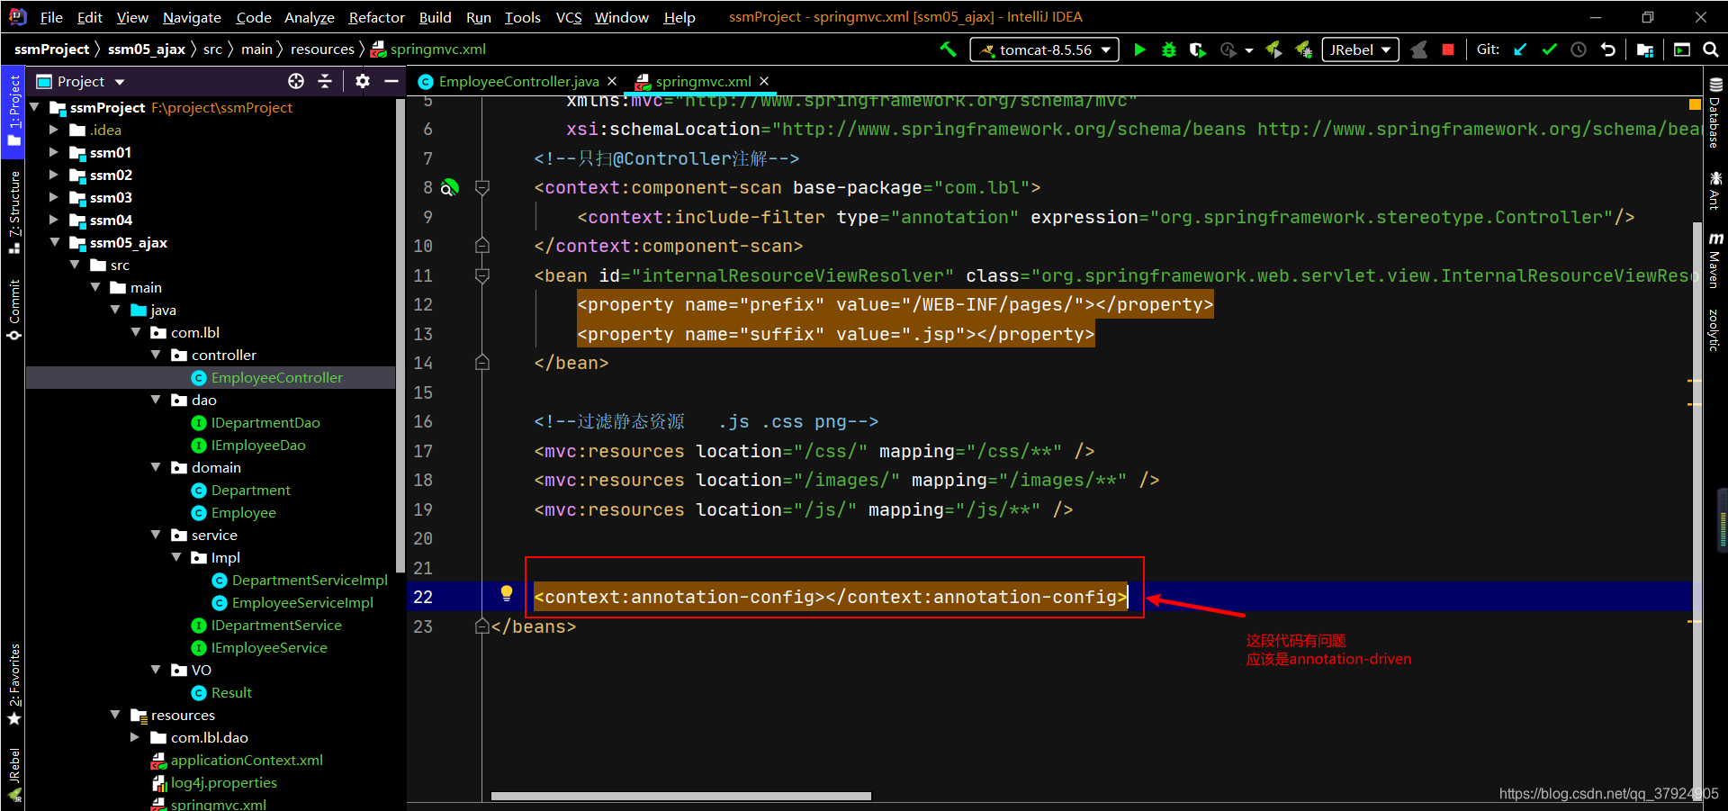The width and height of the screenshot is (1728, 811).
Task: Open the JRebel dropdown
Action: click(x=1360, y=50)
